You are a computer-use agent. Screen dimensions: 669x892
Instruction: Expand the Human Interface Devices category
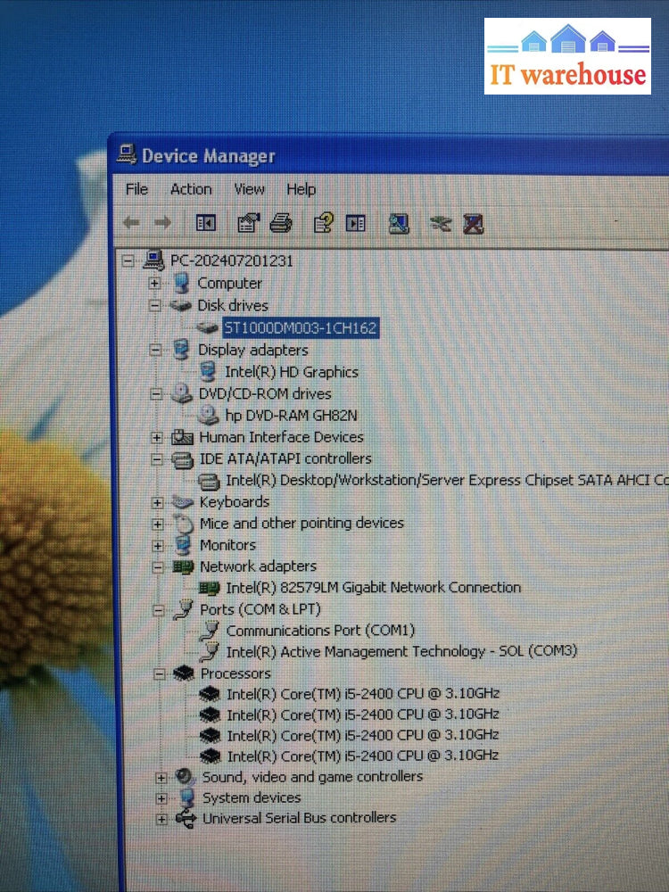(x=156, y=437)
